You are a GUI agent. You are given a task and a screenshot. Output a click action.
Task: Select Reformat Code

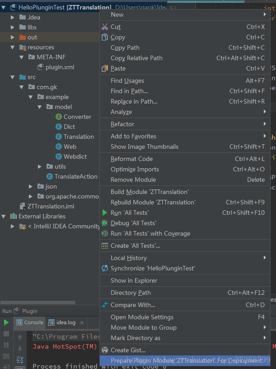(185, 159)
